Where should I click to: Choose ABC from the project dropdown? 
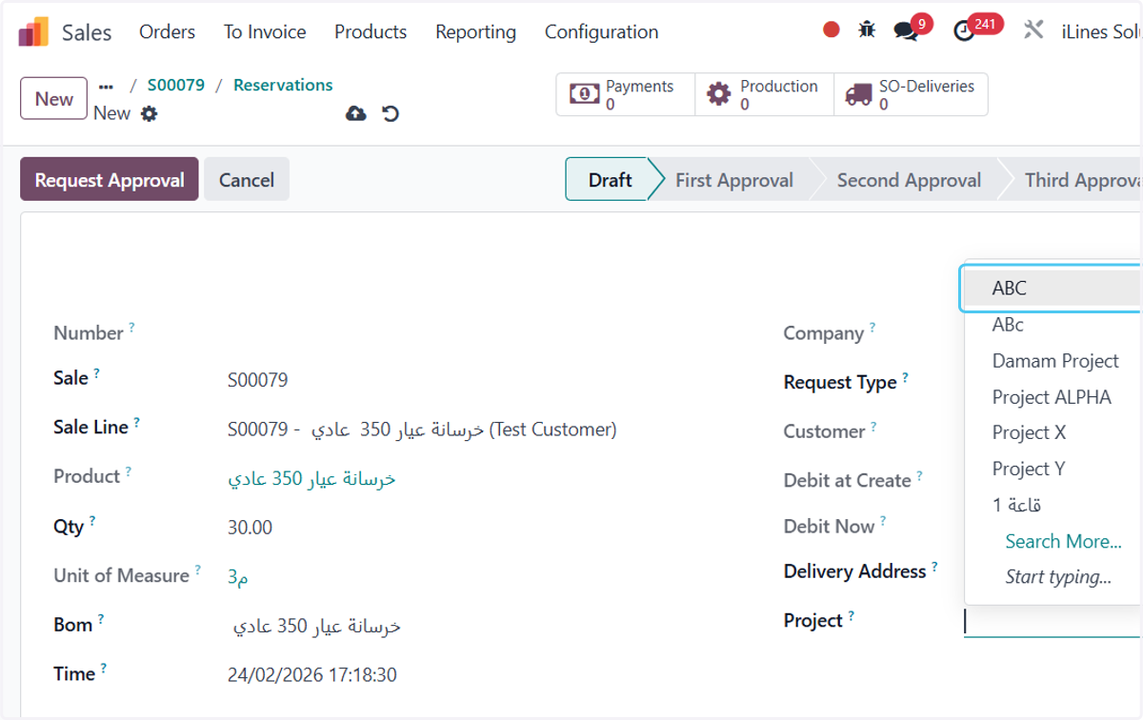click(1053, 288)
